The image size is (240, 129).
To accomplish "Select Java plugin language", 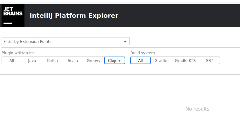I will pos(32,60).
